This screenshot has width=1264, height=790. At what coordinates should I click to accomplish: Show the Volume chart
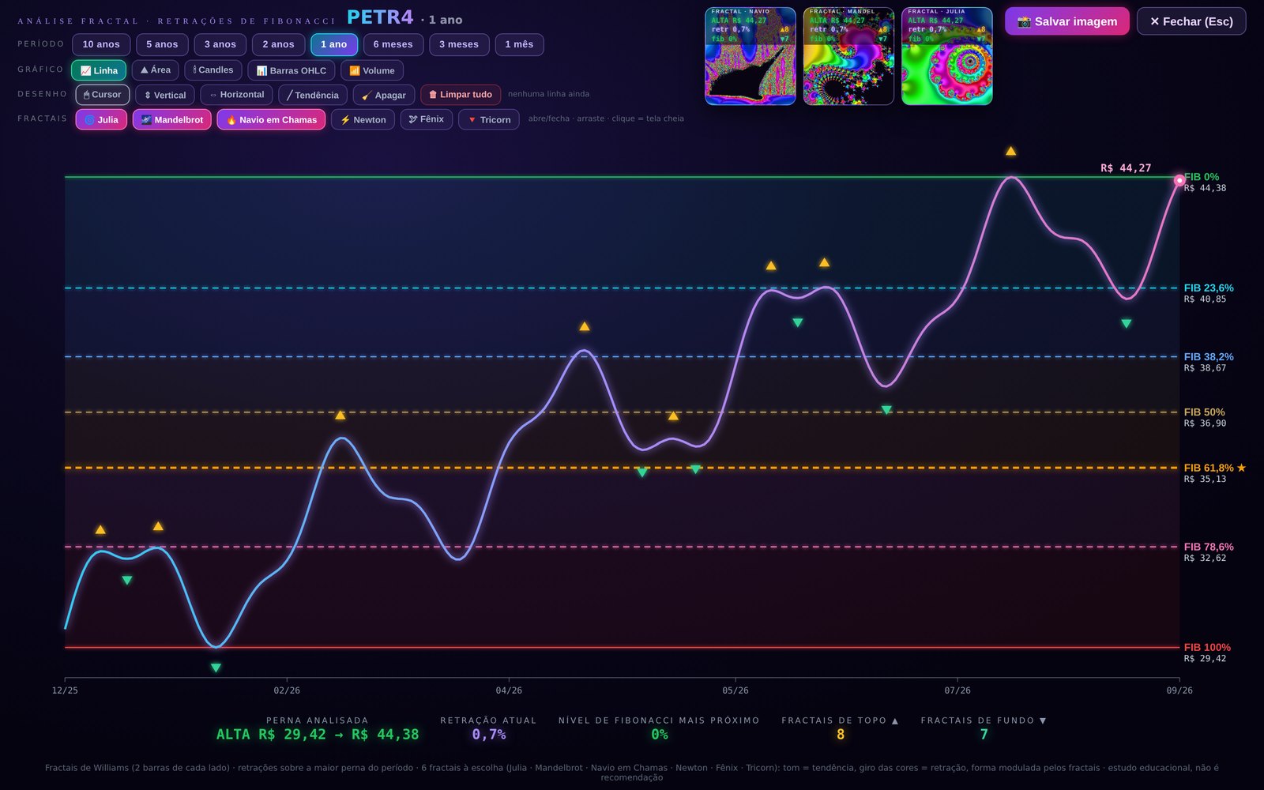[372, 70]
